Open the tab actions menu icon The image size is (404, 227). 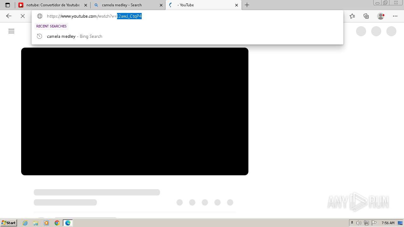click(8, 5)
